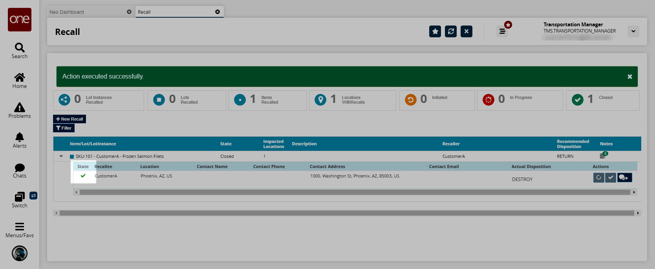Click the in-progress action icon for CustomerA

pos(599,178)
